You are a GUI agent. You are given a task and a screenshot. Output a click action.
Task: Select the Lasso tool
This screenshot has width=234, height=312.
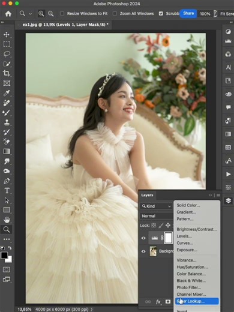[7, 54]
